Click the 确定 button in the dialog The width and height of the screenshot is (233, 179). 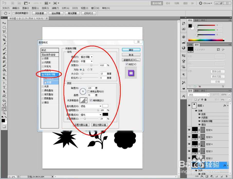coord(131,50)
